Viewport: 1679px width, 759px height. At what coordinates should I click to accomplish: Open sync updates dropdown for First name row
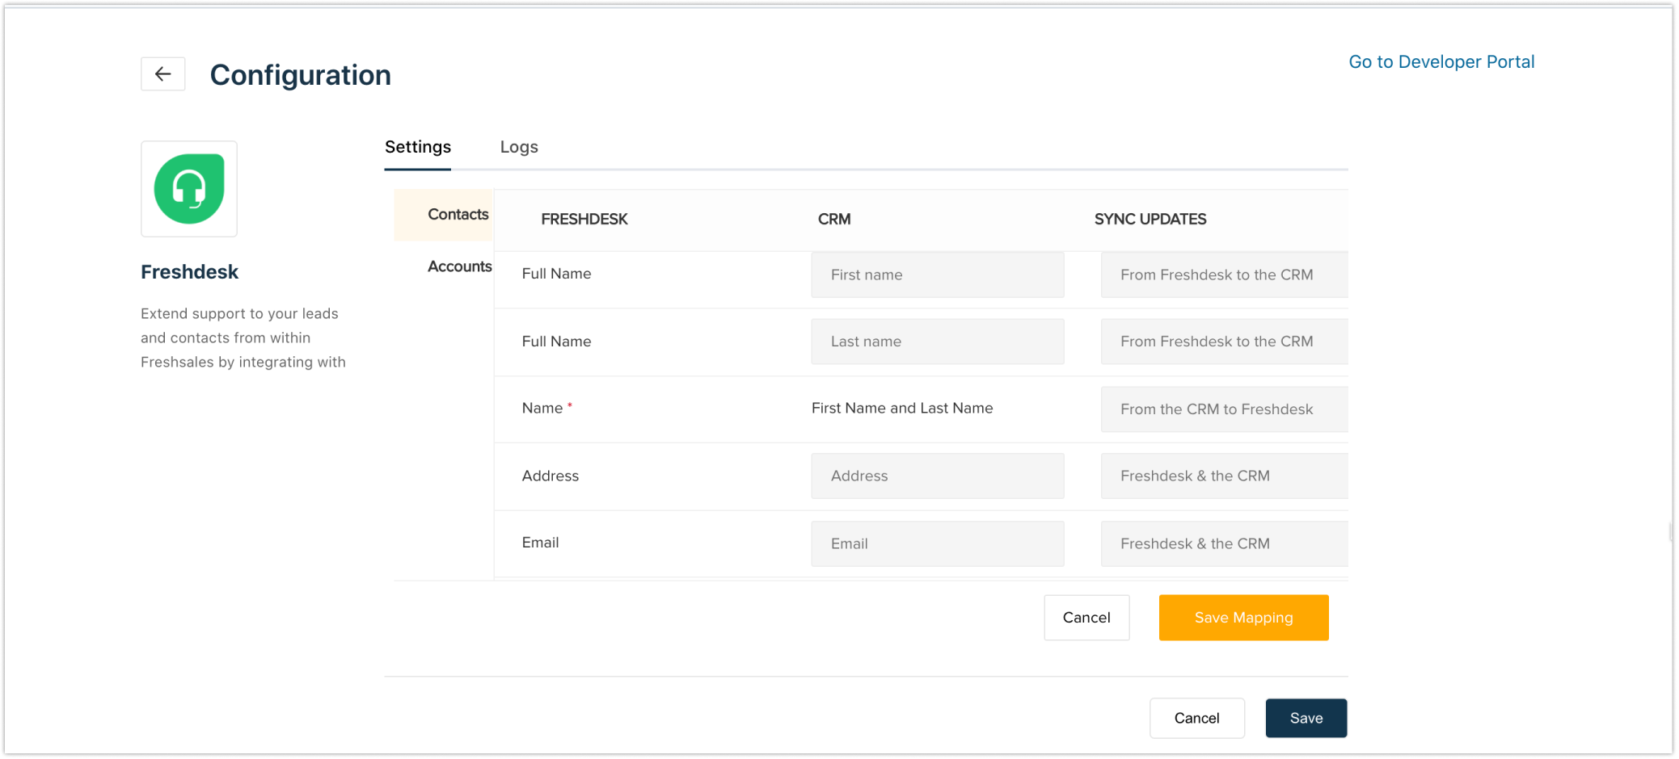coord(1224,275)
